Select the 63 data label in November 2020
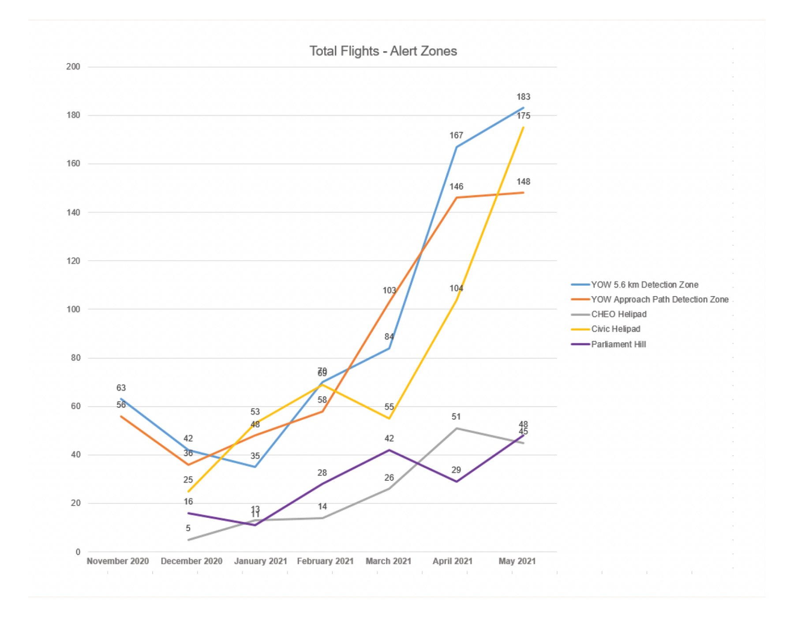This screenshot has height=617, width=794. pos(121,388)
